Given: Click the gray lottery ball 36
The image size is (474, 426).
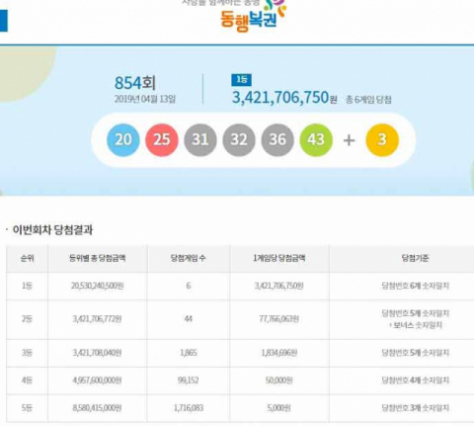Looking at the screenshot, I should (x=277, y=139).
